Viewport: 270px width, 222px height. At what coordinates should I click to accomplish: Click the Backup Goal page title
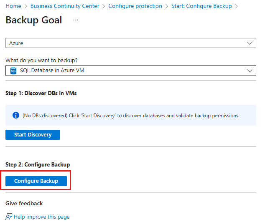pos(34,20)
